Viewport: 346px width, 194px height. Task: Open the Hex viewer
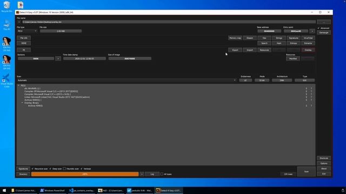264,38
